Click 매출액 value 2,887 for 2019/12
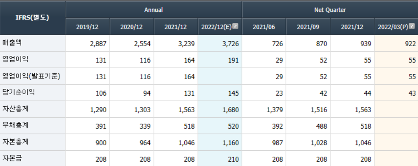 (x=98, y=44)
